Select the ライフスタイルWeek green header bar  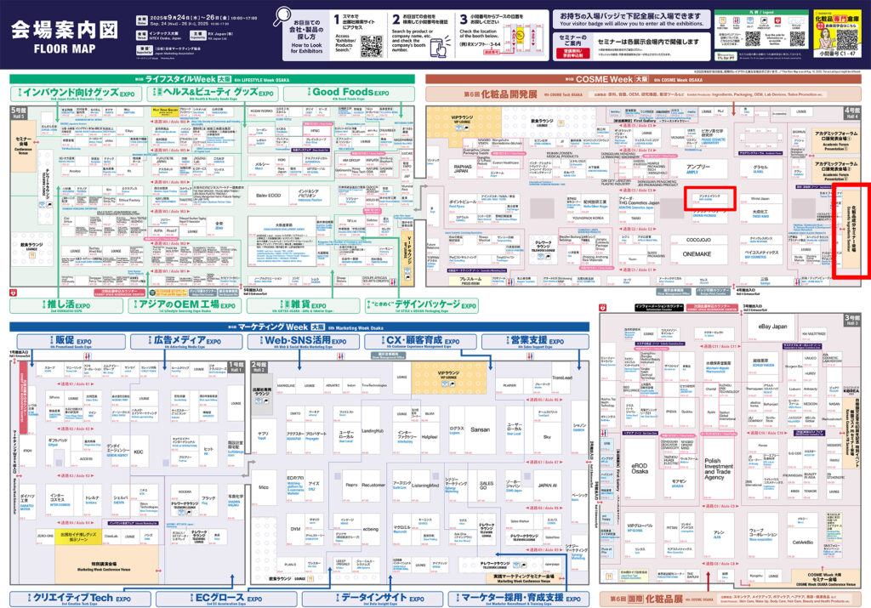pos(212,79)
